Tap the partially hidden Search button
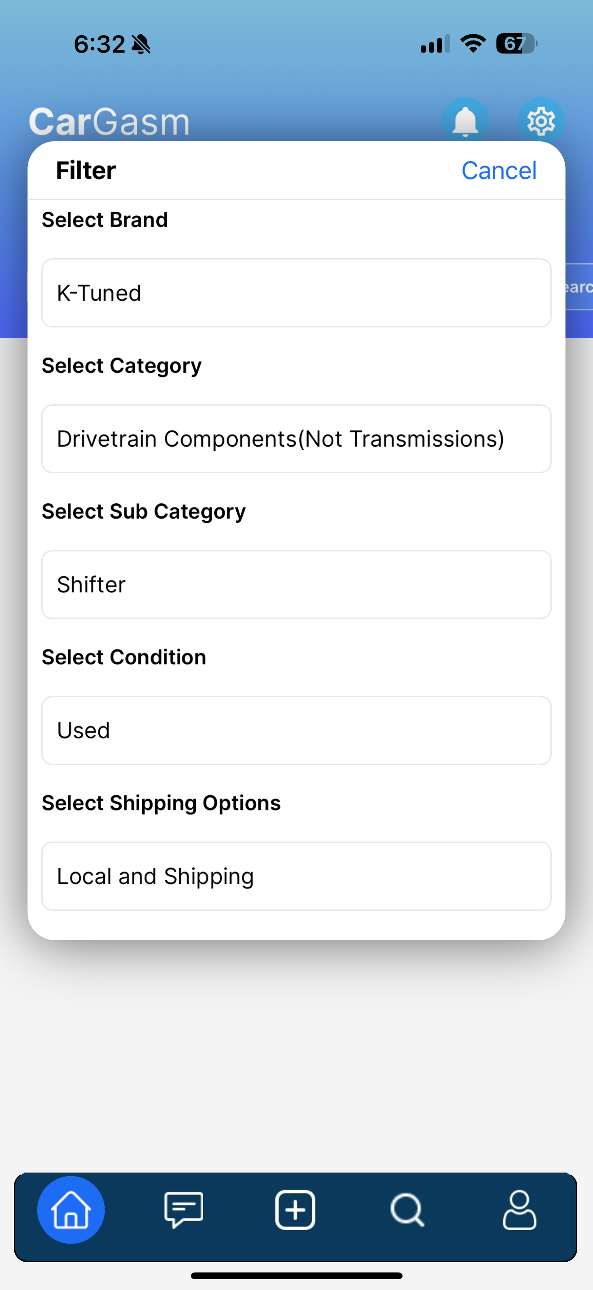 point(579,287)
